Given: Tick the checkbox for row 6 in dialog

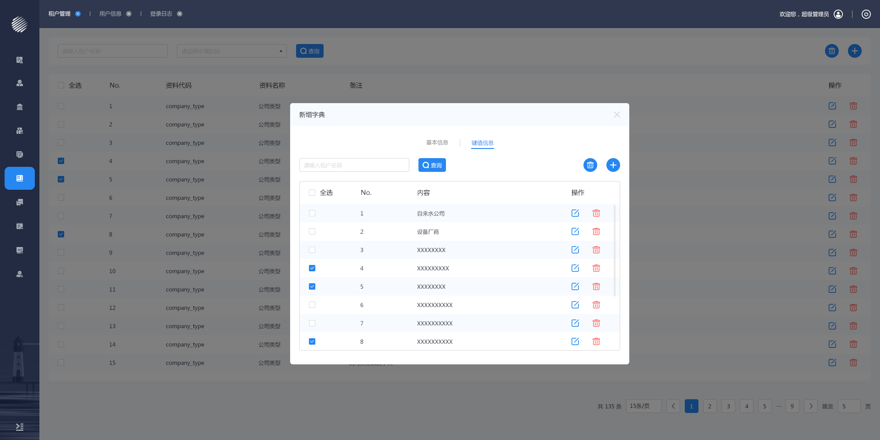Looking at the screenshot, I should (312, 305).
